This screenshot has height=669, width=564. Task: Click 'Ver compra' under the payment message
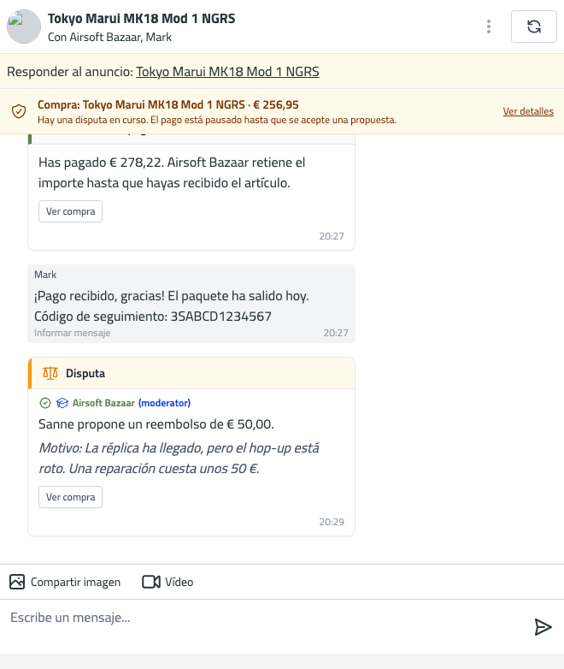point(70,211)
